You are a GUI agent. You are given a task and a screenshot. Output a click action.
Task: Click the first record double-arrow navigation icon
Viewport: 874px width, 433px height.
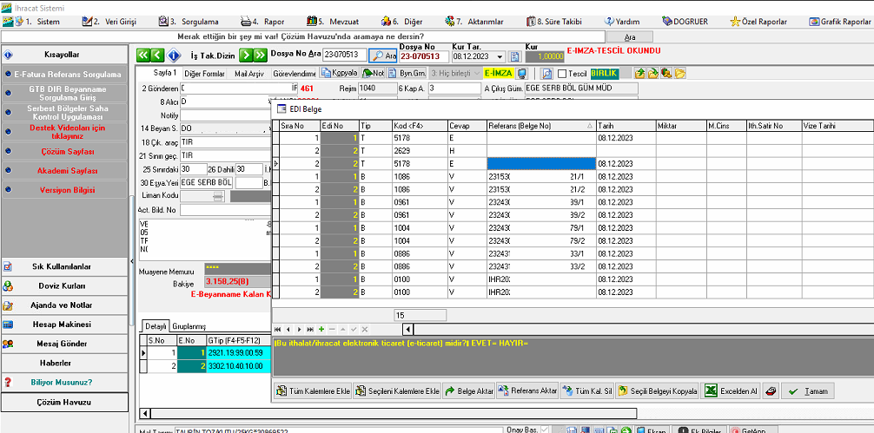(x=145, y=56)
